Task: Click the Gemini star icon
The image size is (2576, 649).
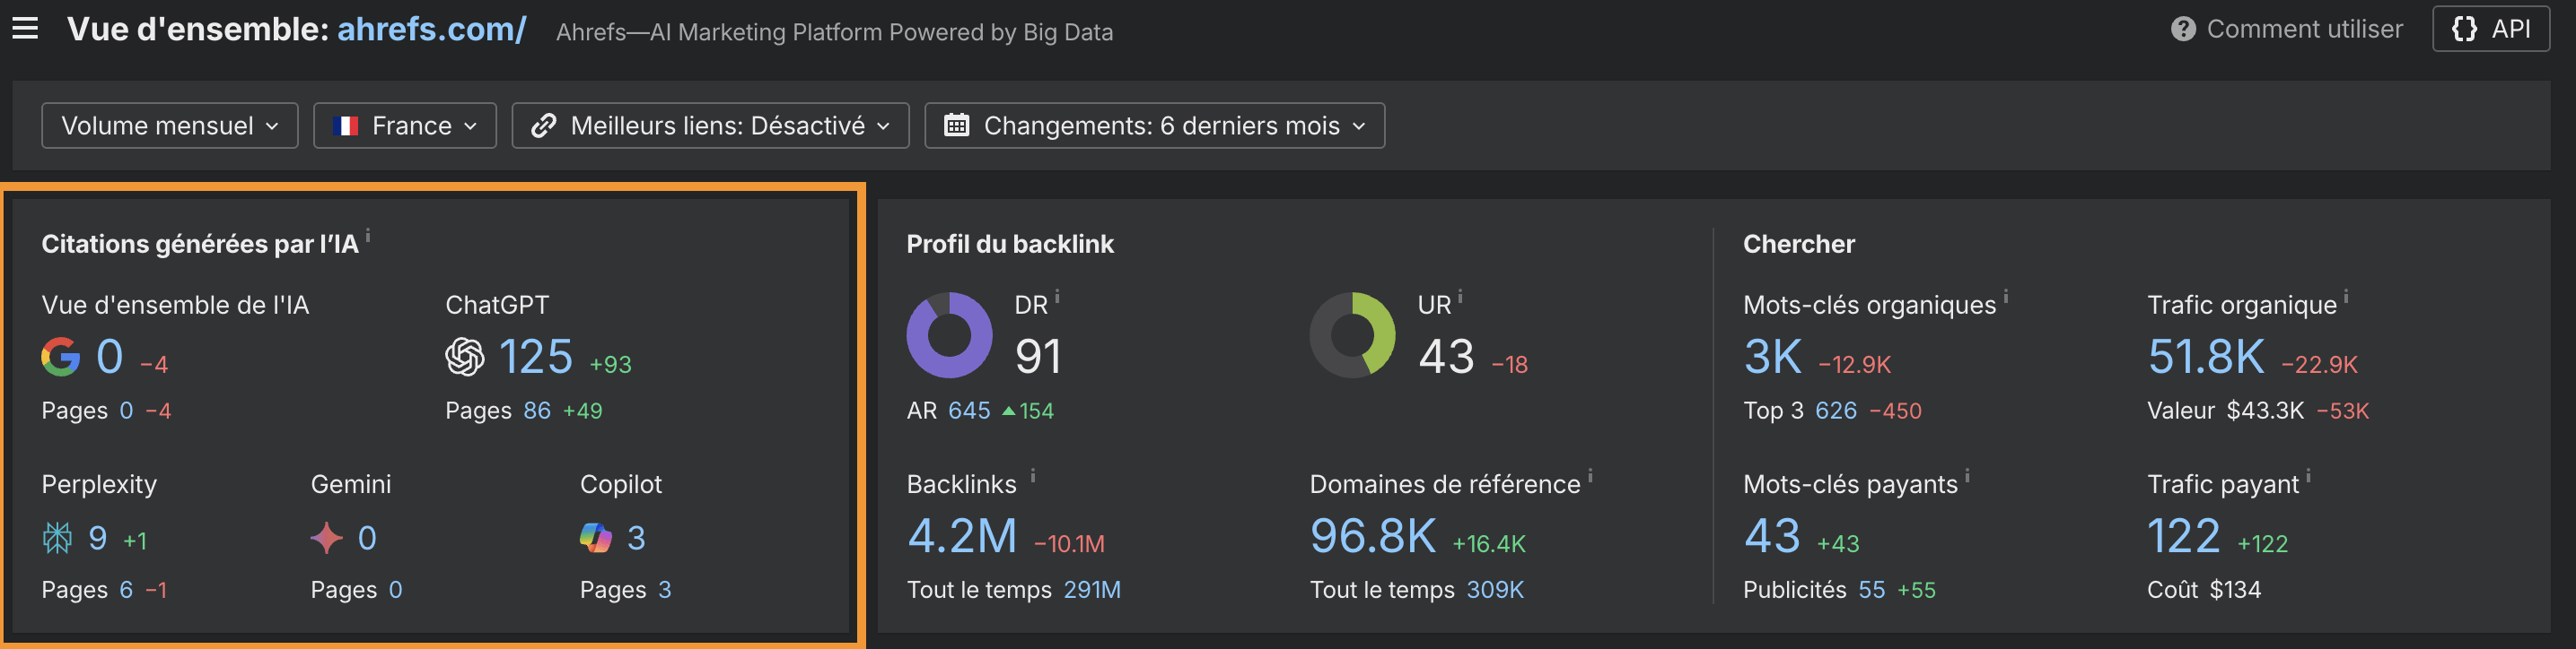Action: pos(326,538)
